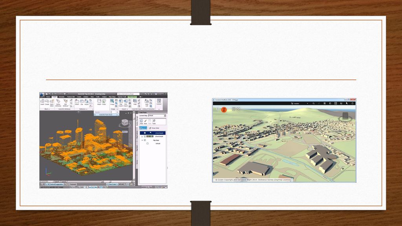This screenshot has height=226, width=402.
Task: Click the ViewCube in the AutoCAD viewport
Action: (x=125, y=122)
